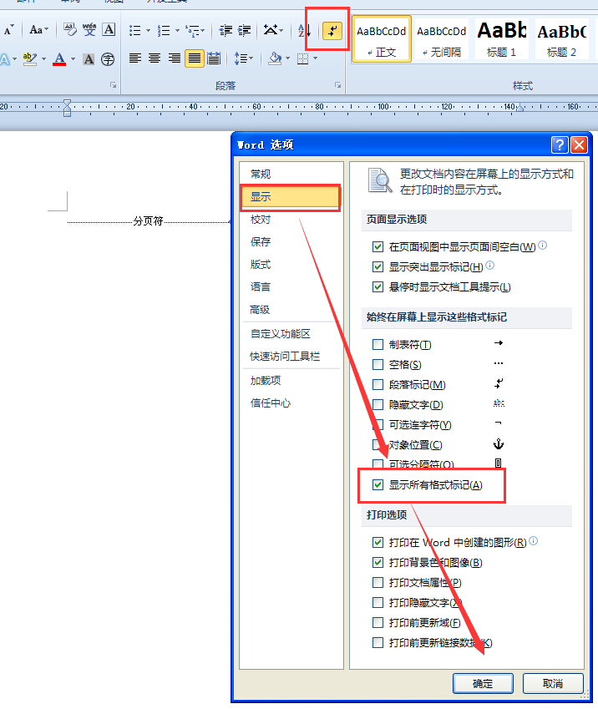Open the multilevel list dropdown arrow

(203, 31)
